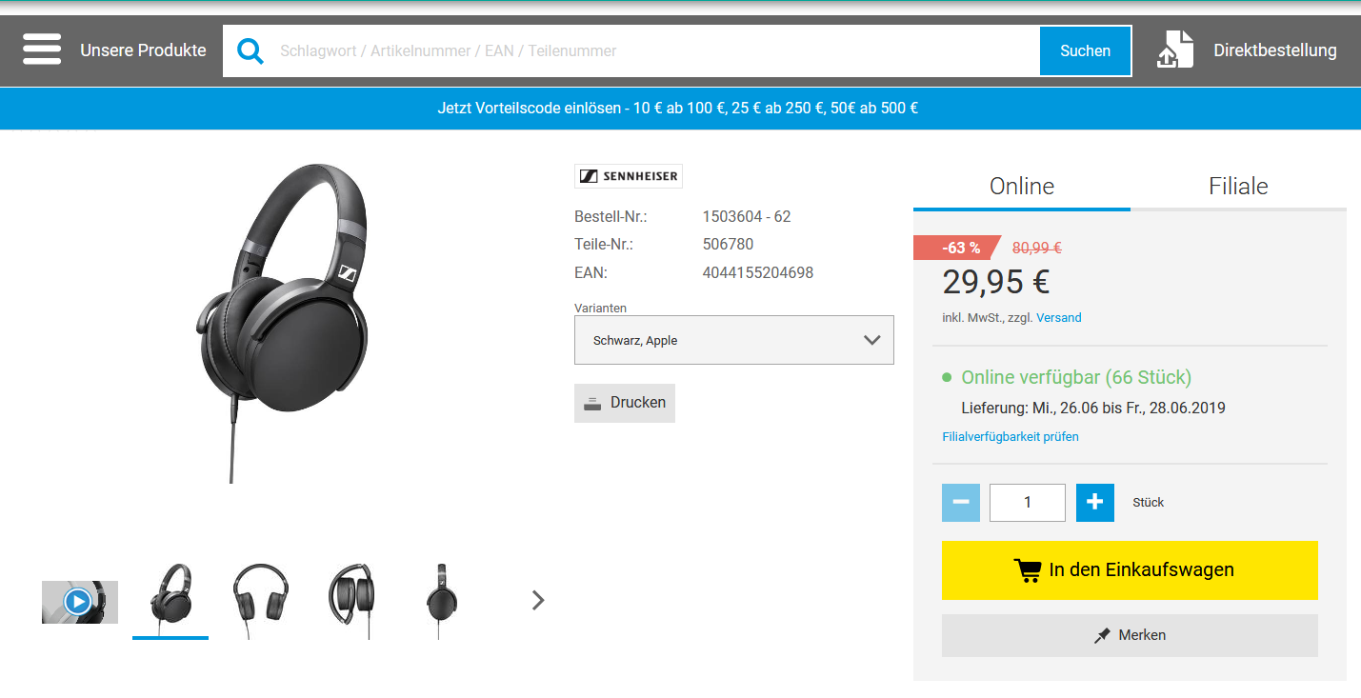Play the product video thumbnail
Screen dimensions: 1361x698
pos(78,601)
